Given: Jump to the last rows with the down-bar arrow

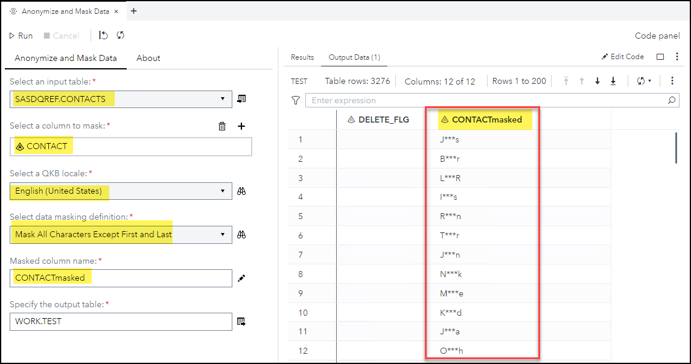Looking at the screenshot, I should (x=613, y=81).
